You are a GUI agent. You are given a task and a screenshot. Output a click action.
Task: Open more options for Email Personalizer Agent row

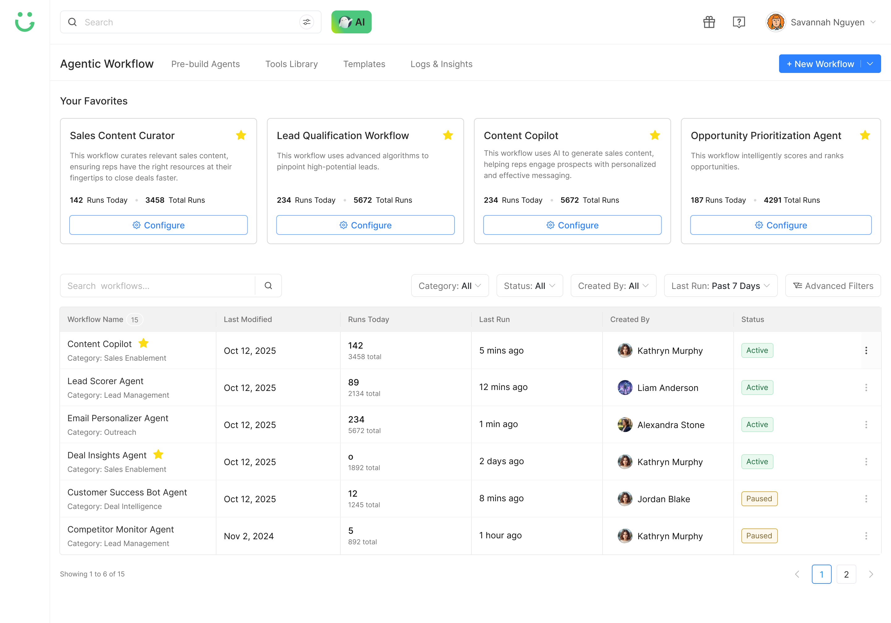pyautogui.click(x=866, y=424)
